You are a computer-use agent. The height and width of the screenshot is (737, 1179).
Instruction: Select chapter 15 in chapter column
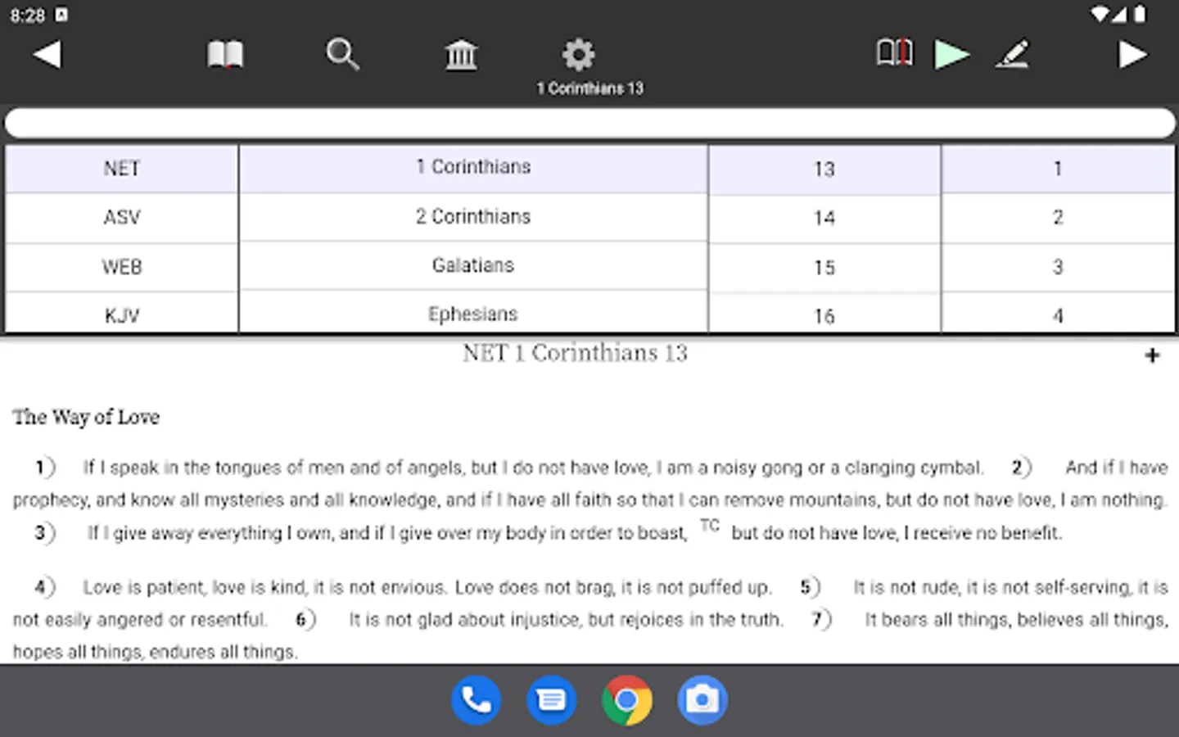point(824,268)
